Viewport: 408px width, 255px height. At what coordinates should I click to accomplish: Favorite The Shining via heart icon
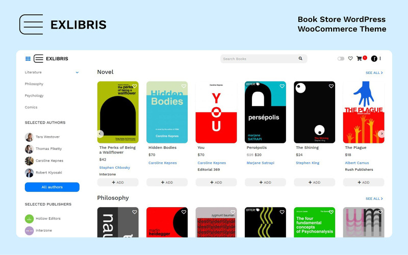tap(331, 86)
